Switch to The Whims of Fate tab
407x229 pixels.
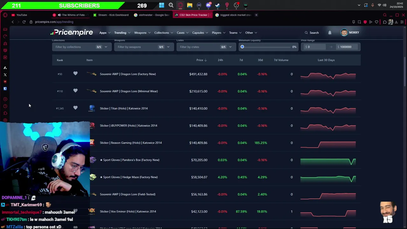click(x=71, y=15)
